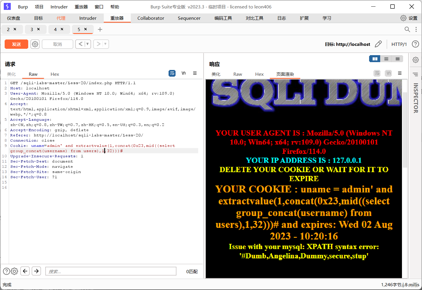Select HTTP/1 protocol option
The image size is (422, 290).
pos(399,44)
